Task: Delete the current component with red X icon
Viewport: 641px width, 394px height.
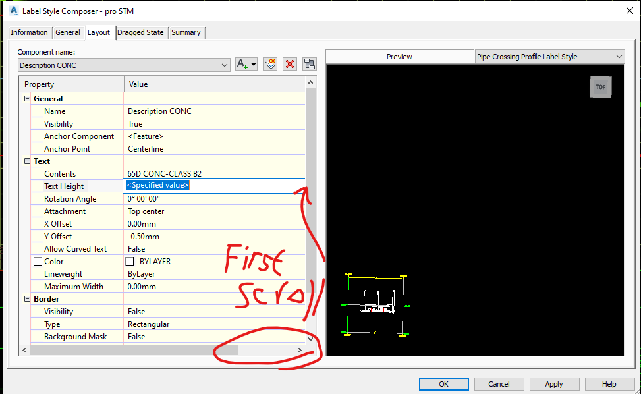Action: pyautogui.click(x=289, y=64)
